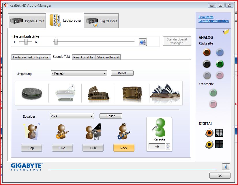The height and width of the screenshot is (185, 238).
Task: Click the Pop singer figure icon
Action: tap(32, 132)
